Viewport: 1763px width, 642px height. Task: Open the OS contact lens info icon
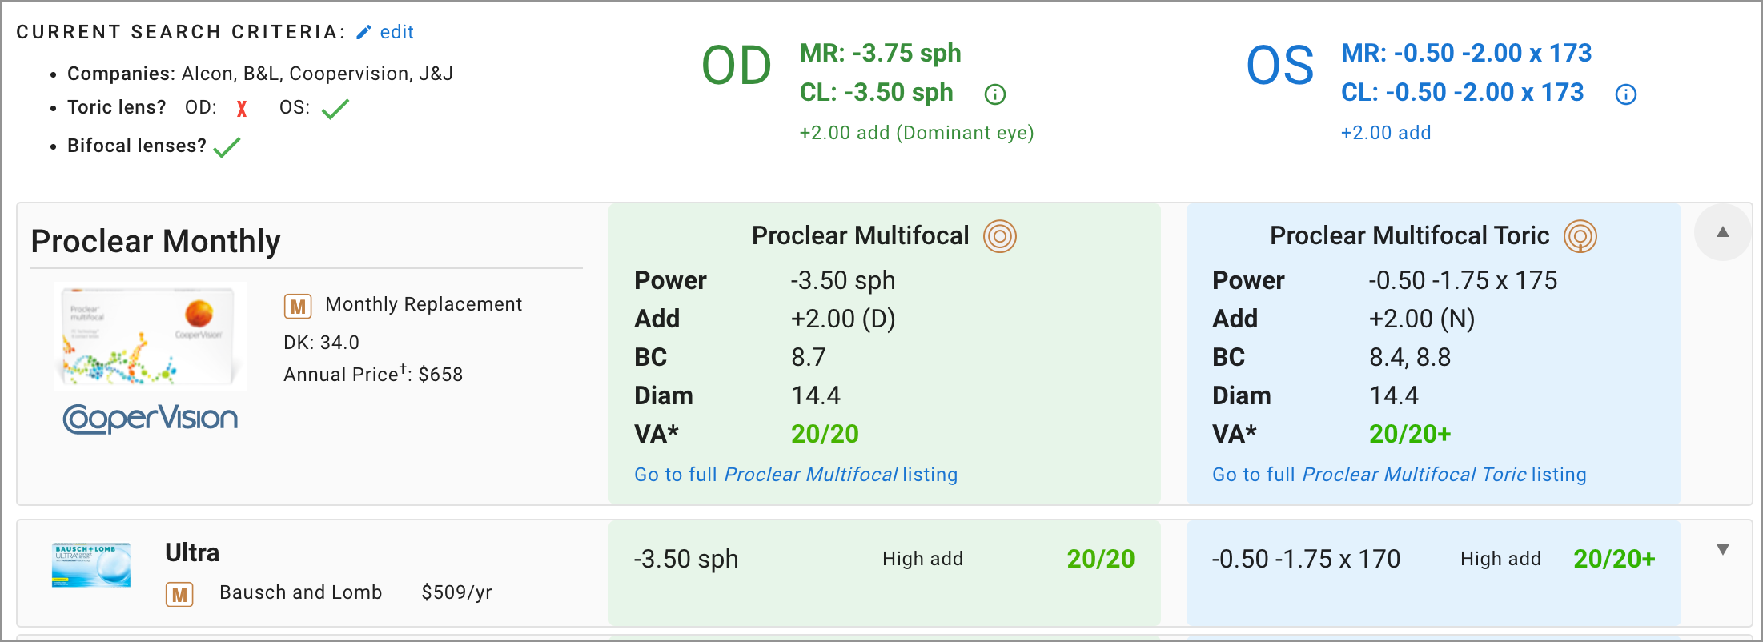(x=1626, y=94)
